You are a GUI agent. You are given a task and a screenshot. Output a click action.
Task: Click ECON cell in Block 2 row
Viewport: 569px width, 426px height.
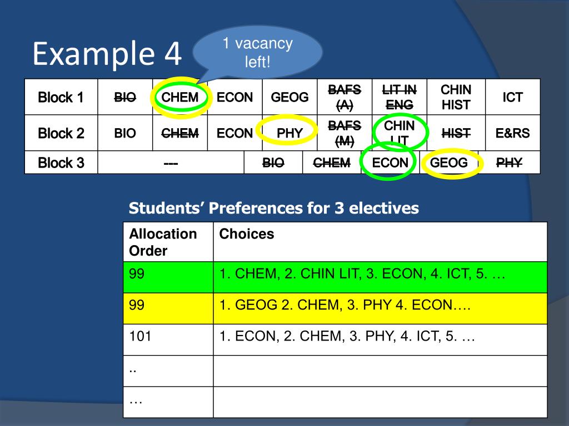click(x=235, y=133)
